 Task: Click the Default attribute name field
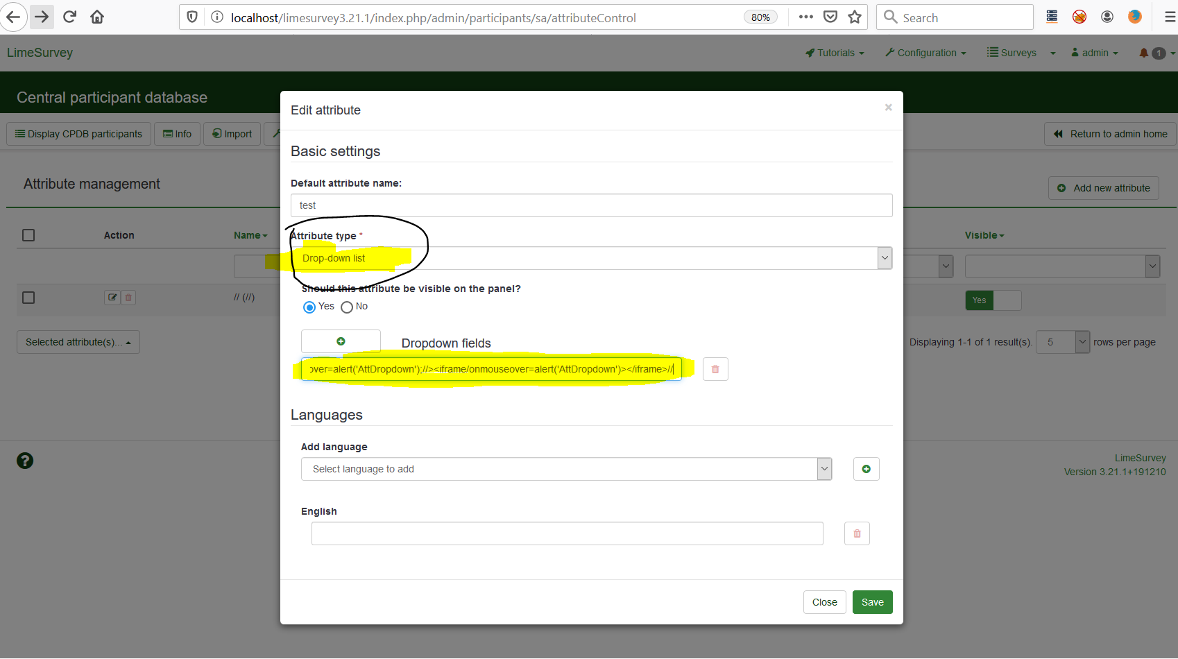[591, 205]
